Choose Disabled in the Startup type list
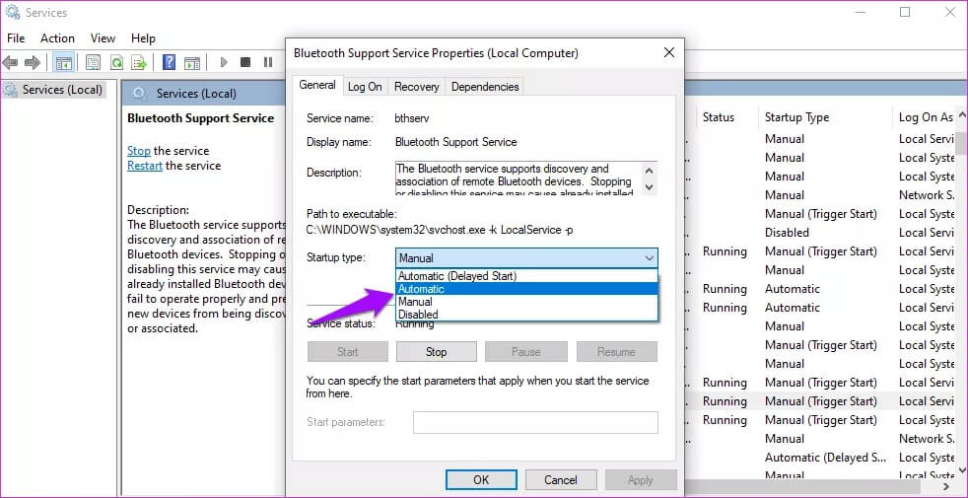This screenshot has height=498, width=968. click(526, 315)
